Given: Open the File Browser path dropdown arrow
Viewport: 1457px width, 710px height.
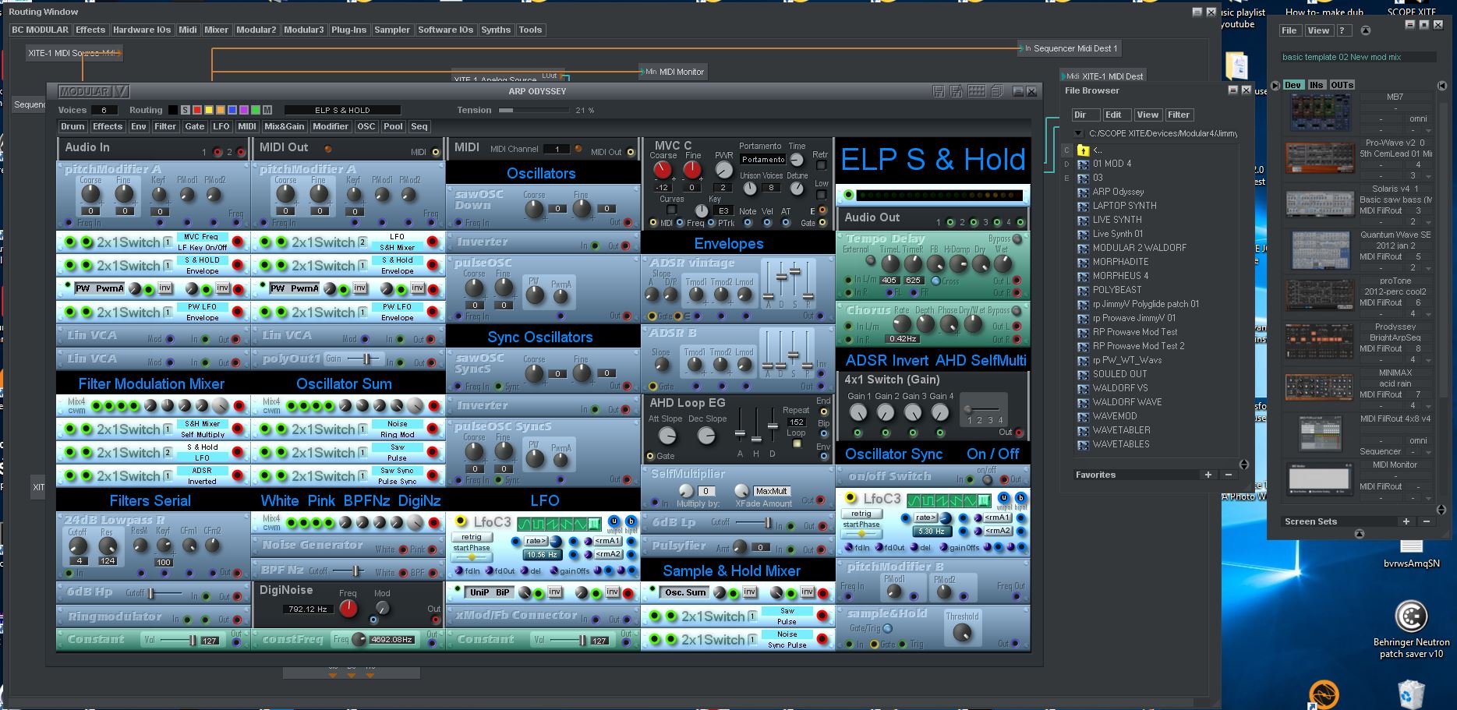Looking at the screenshot, I should pyautogui.click(x=1078, y=133).
